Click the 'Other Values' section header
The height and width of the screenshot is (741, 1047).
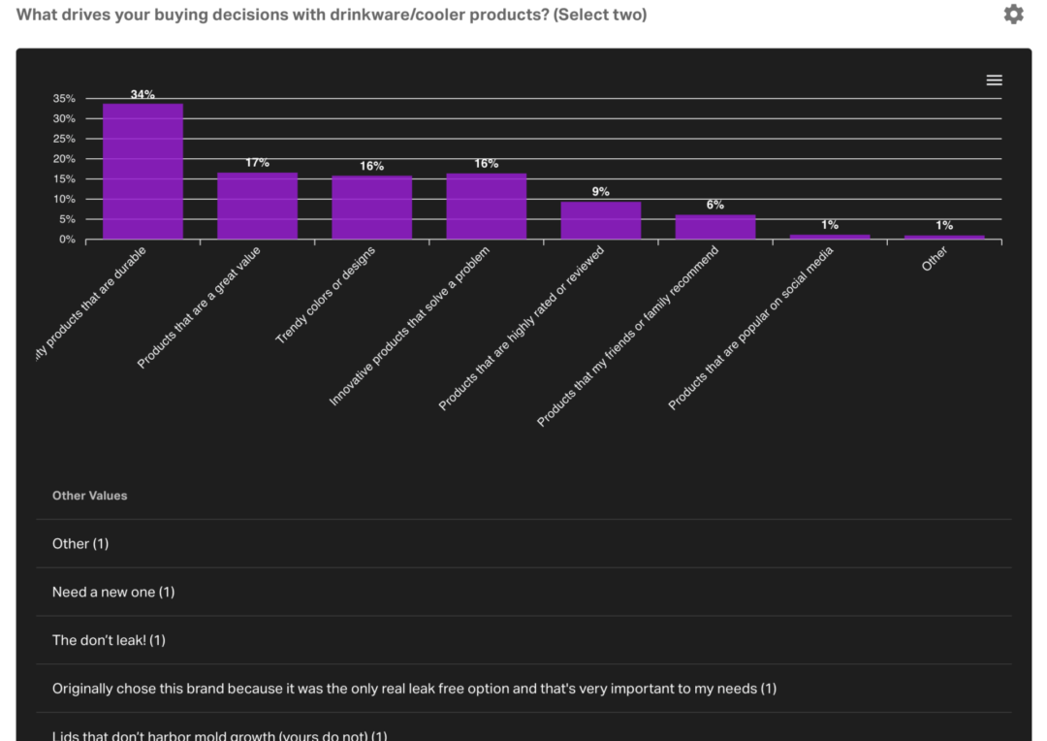click(89, 496)
